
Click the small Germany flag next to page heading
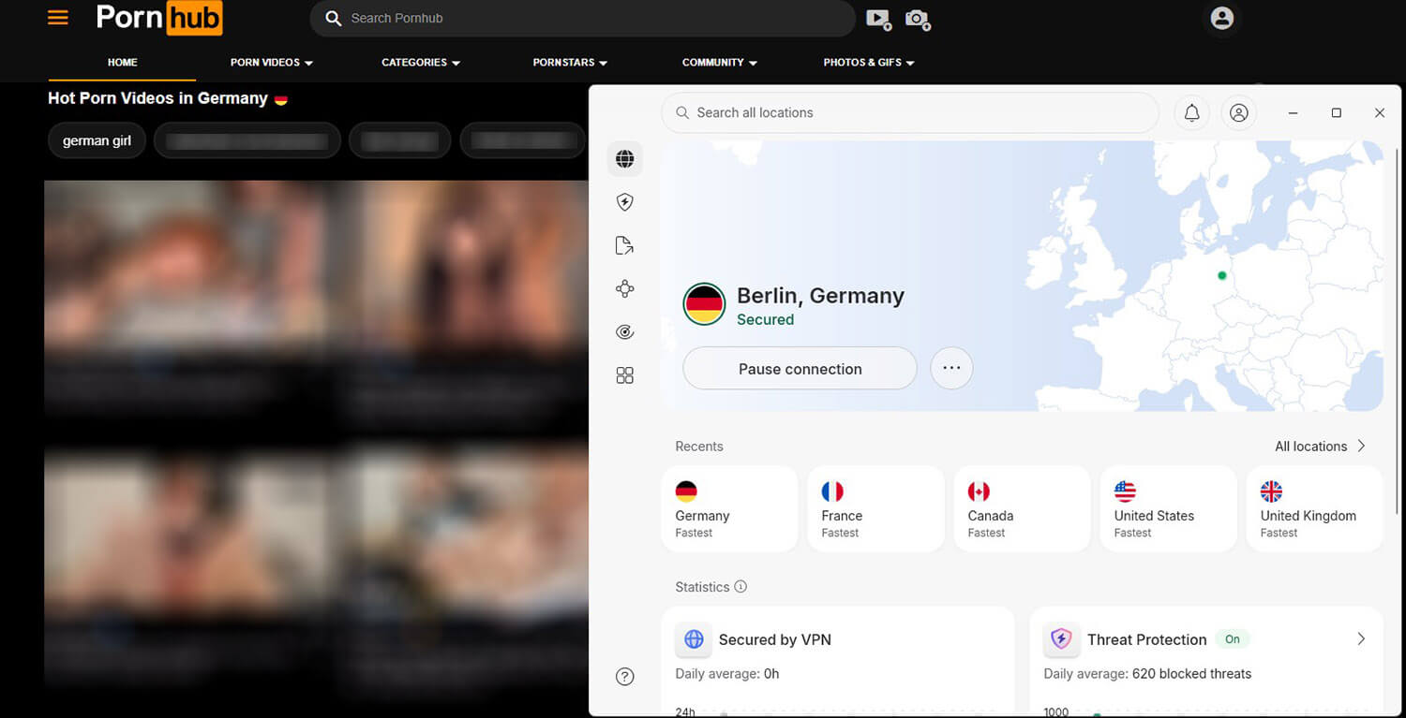(x=280, y=99)
